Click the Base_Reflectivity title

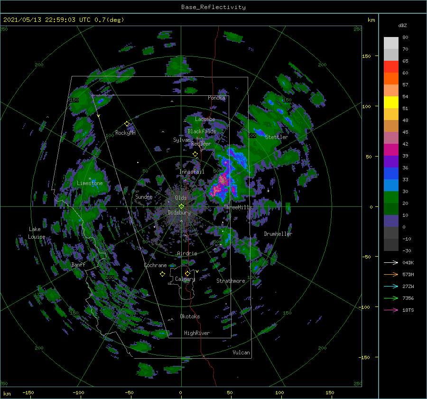coord(213,7)
